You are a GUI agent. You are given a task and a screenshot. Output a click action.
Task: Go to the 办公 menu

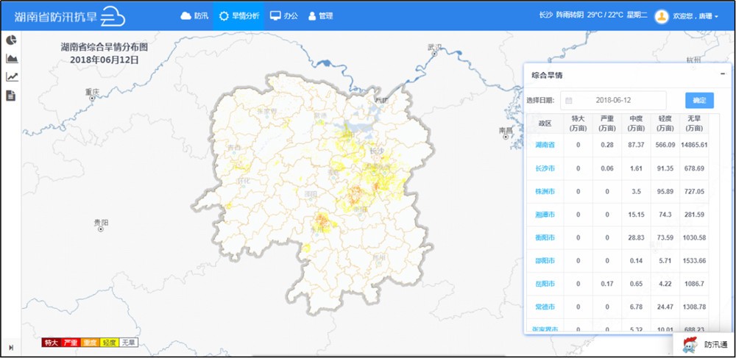[283, 16]
